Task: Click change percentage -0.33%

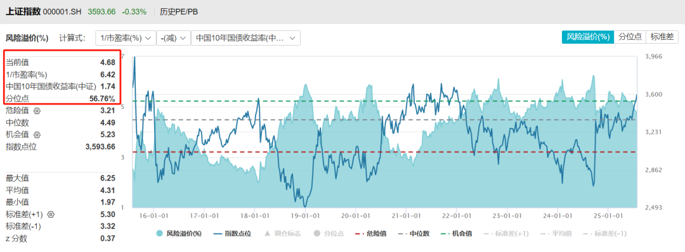Action: (134, 12)
